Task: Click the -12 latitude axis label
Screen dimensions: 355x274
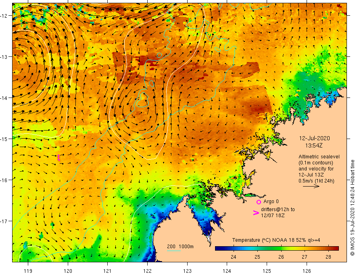Action: coord(4,16)
